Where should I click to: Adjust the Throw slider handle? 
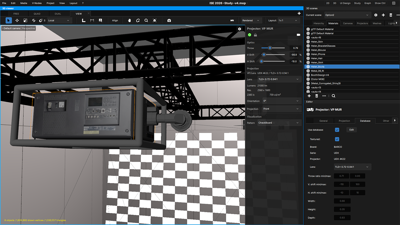pyautogui.click(x=270, y=48)
